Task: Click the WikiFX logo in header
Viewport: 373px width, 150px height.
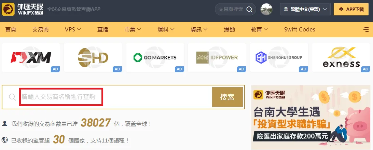Action: pos(23,9)
